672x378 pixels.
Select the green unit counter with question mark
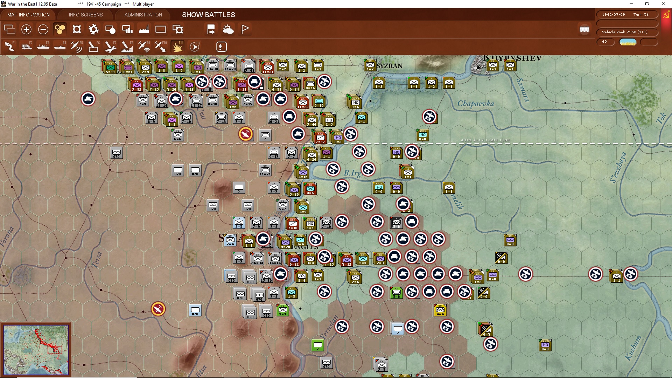317,345
